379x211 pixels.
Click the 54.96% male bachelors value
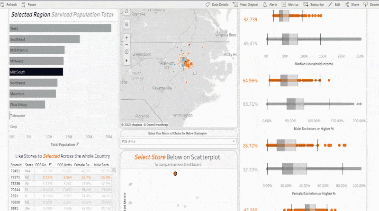250,80
